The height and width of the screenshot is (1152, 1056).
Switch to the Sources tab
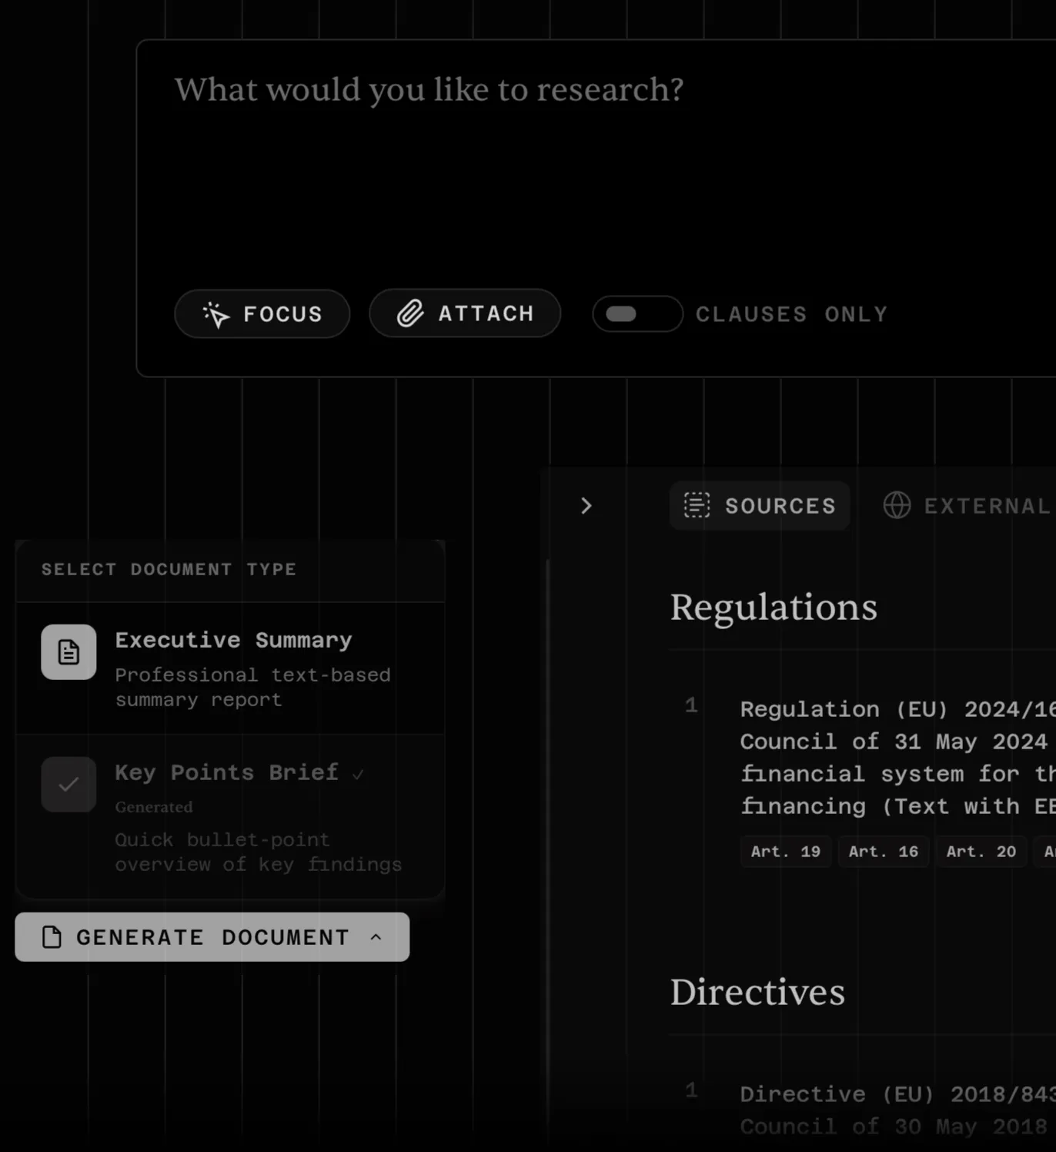tap(760, 506)
